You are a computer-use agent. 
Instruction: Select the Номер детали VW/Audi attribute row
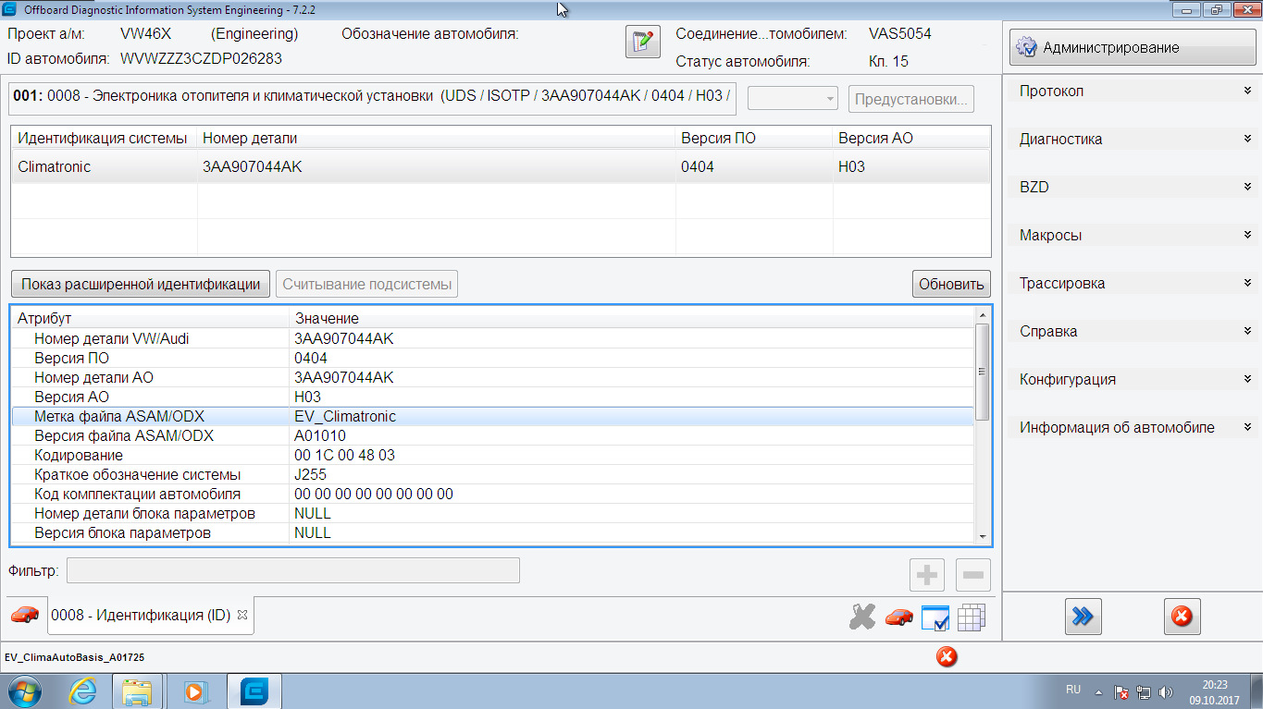pyautogui.click(x=493, y=338)
